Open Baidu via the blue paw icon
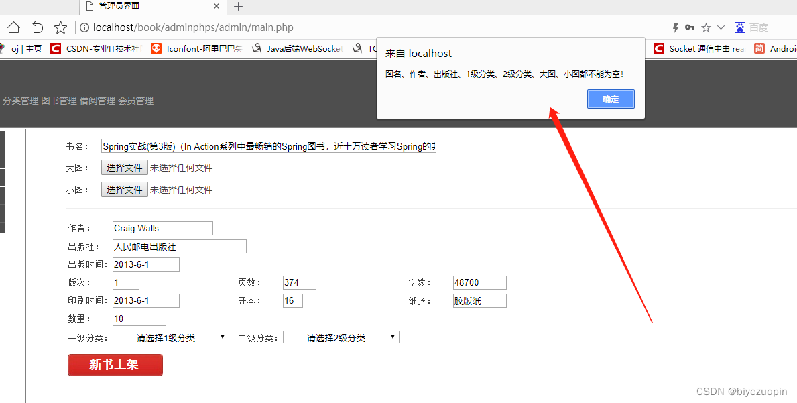This screenshot has height=403, width=797. click(739, 27)
